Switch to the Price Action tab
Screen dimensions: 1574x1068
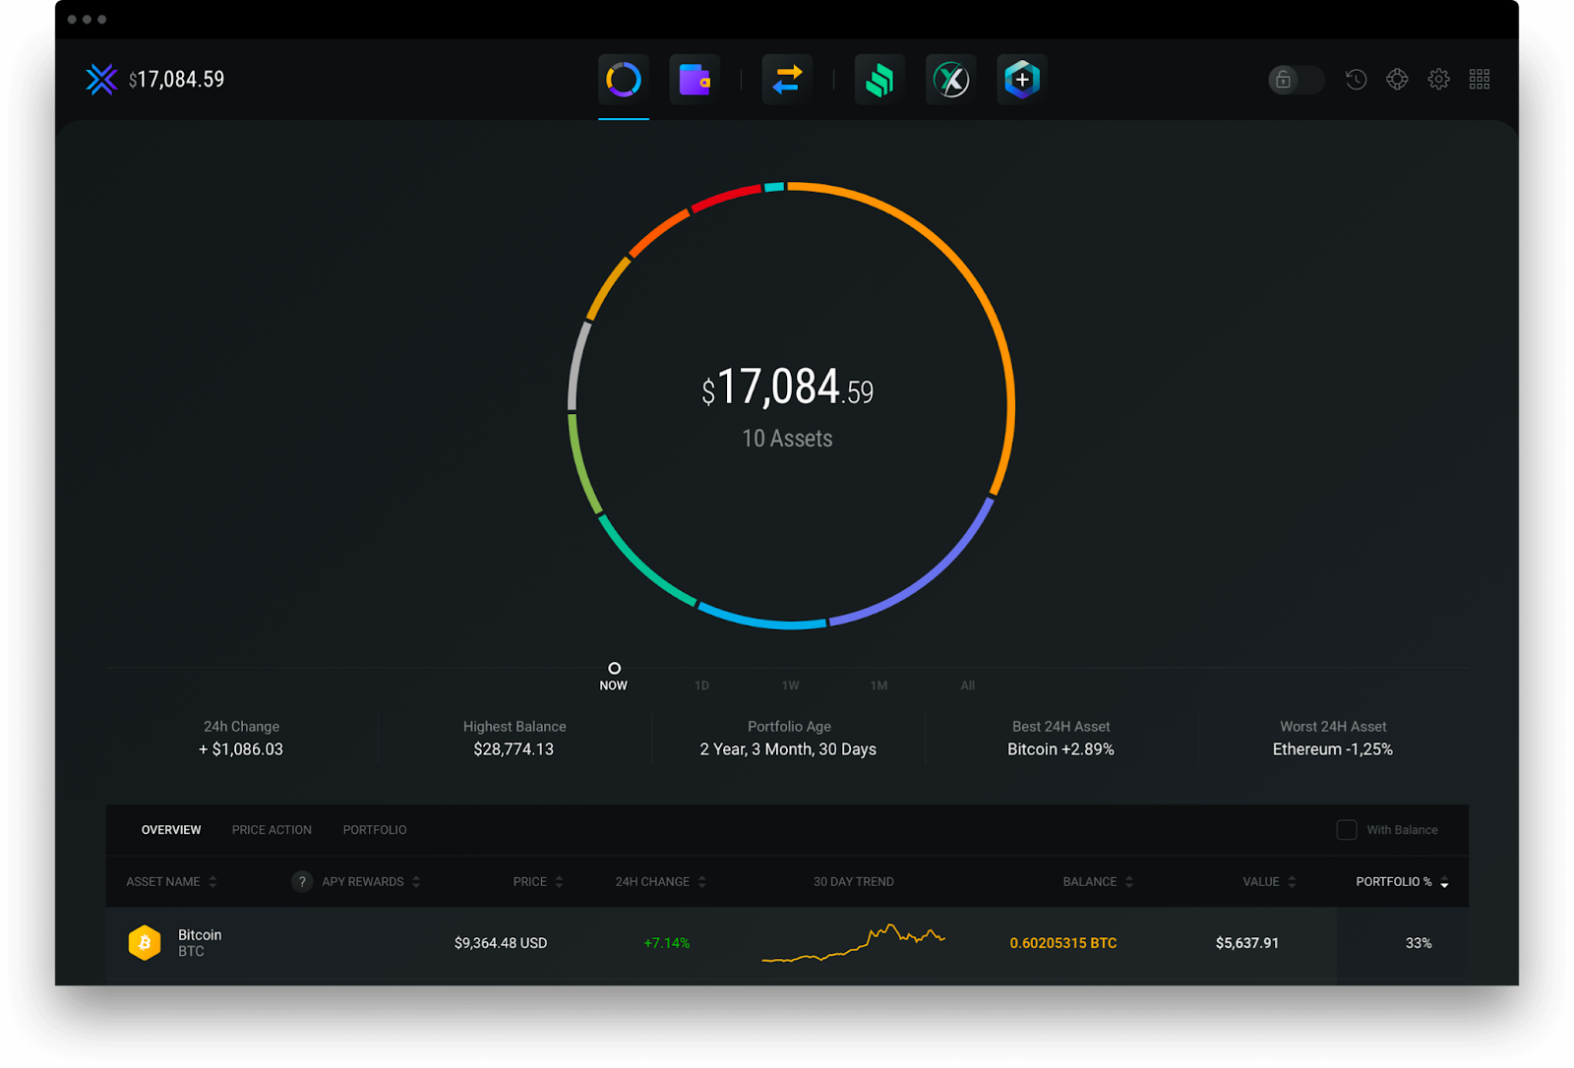[x=272, y=830]
